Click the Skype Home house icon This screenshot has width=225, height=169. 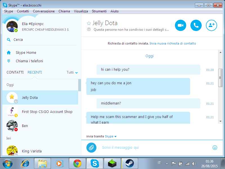(9, 53)
